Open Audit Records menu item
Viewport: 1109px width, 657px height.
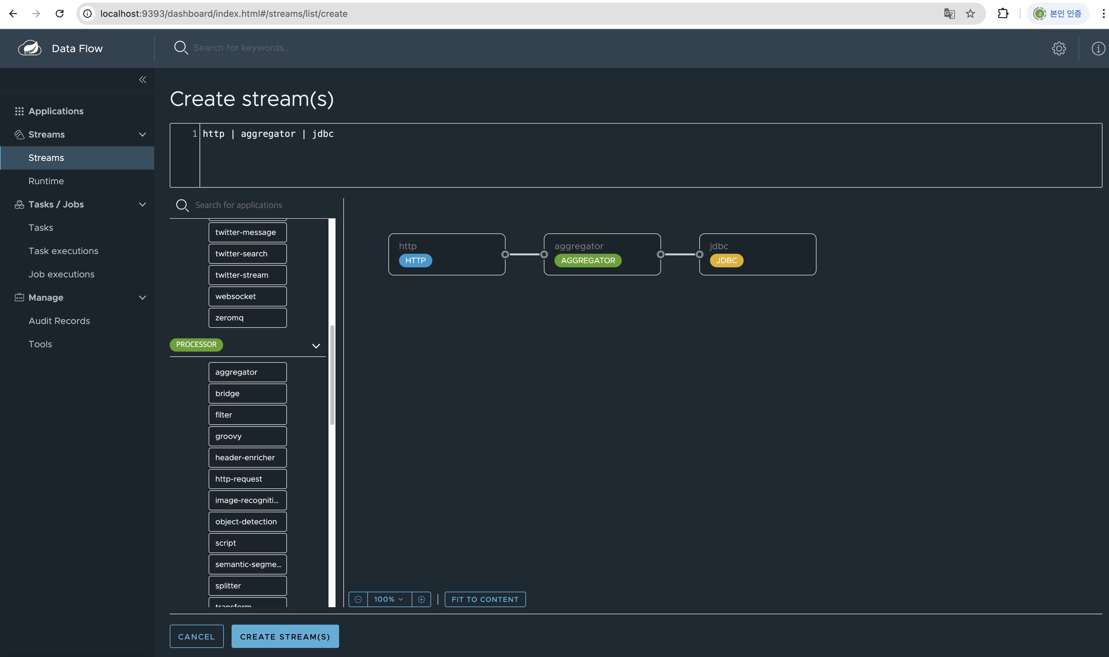pyautogui.click(x=59, y=321)
